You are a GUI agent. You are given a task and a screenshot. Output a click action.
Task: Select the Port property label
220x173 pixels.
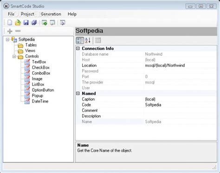tap(85, 77)
